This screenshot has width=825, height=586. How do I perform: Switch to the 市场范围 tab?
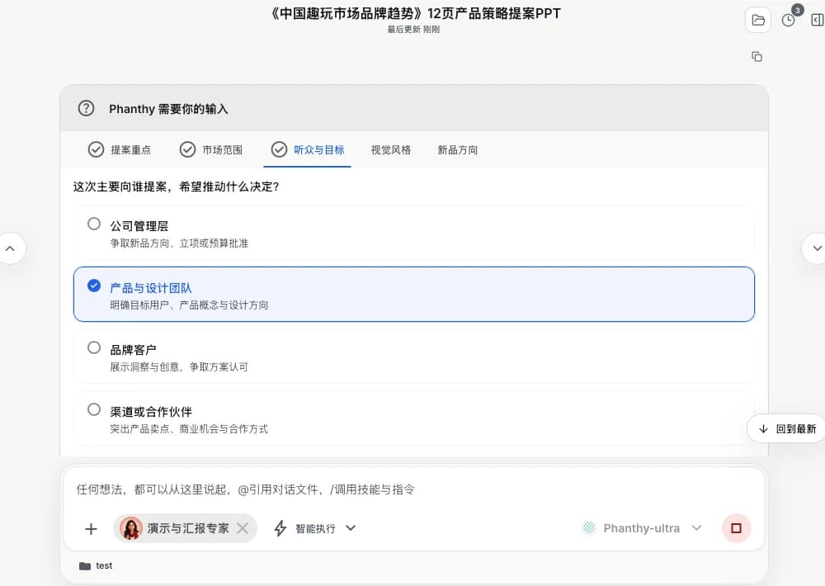211,149
